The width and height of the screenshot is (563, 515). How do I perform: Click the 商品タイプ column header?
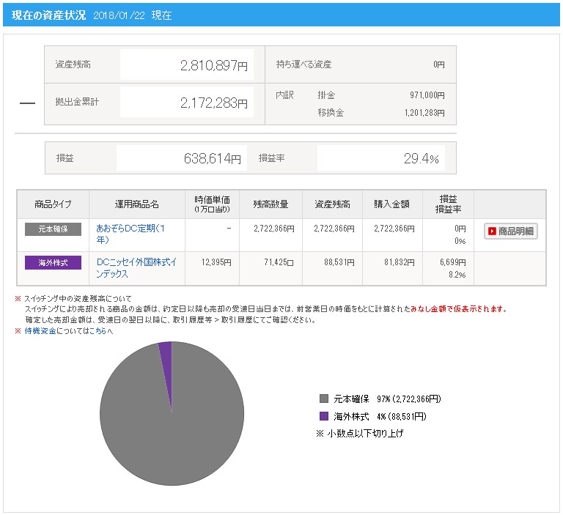[53, 204]
